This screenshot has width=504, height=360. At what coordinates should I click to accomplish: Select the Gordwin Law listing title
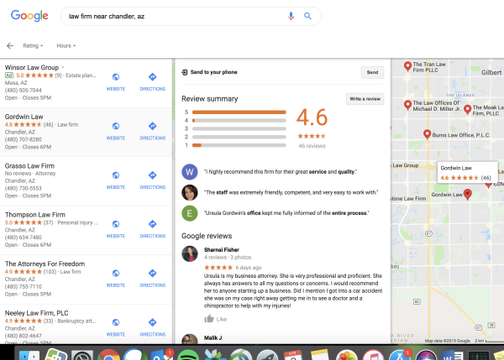(24, 117)
